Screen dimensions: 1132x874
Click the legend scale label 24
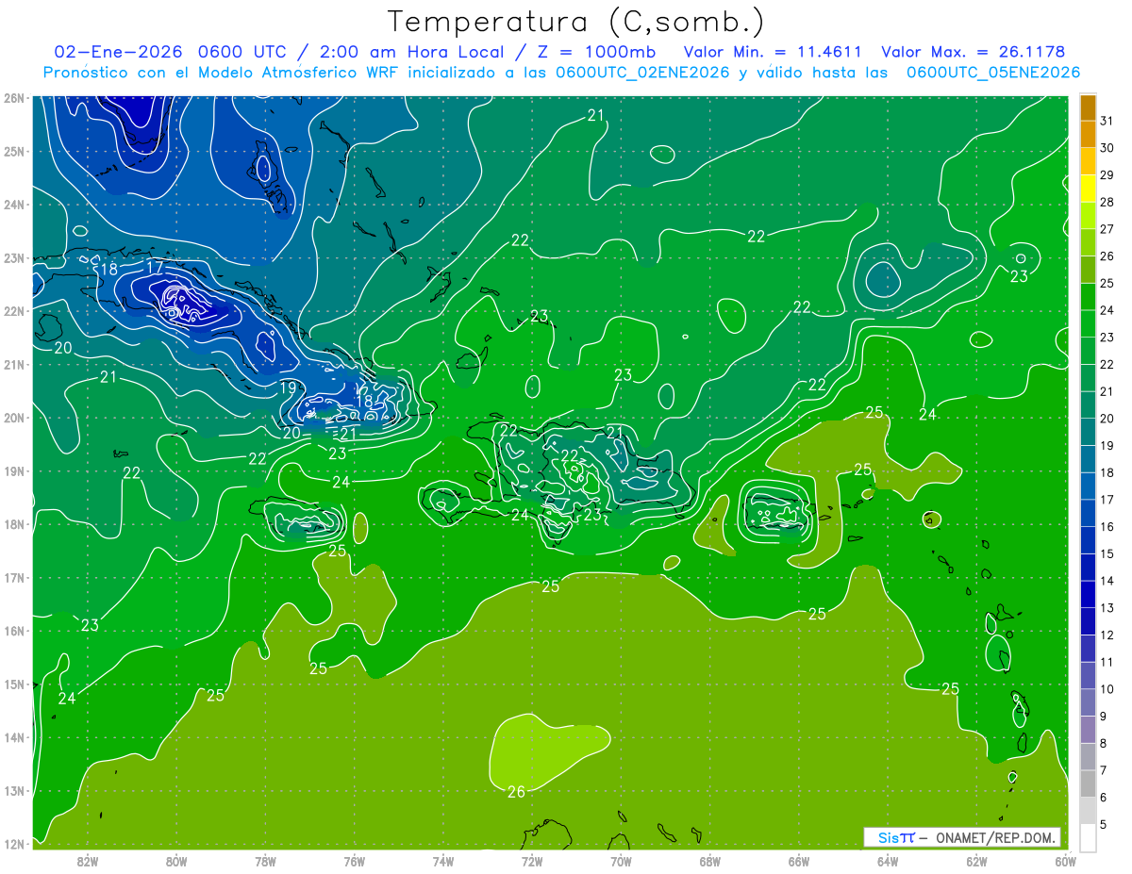tap(1107, 310)
